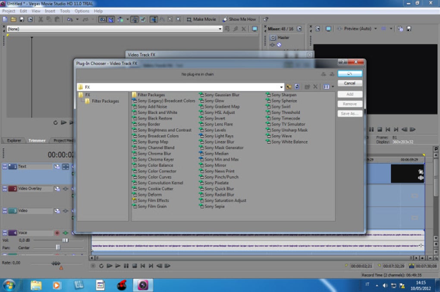Image resolution: width=440 pixels, height=292 pixels.
Task: Click Pause in the preview window controls
Action: tap(371, 130)
